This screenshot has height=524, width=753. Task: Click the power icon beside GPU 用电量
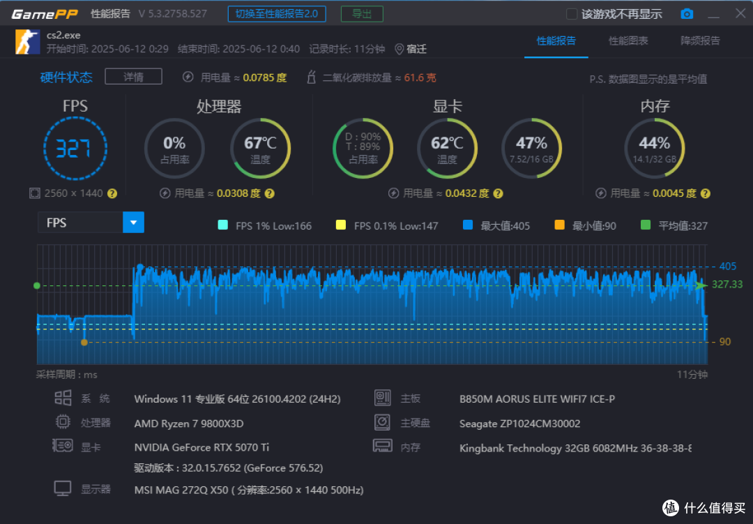394,193
